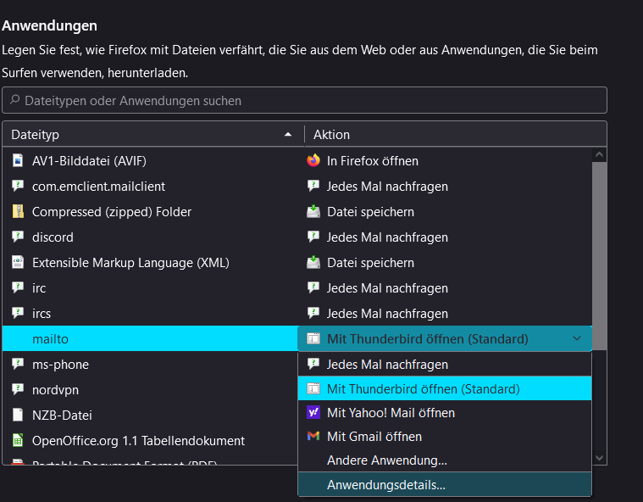The height and width of the screenshot is (502, 643).
Task: Click the com.emclient.mailclient row icon
Action: 18,186
